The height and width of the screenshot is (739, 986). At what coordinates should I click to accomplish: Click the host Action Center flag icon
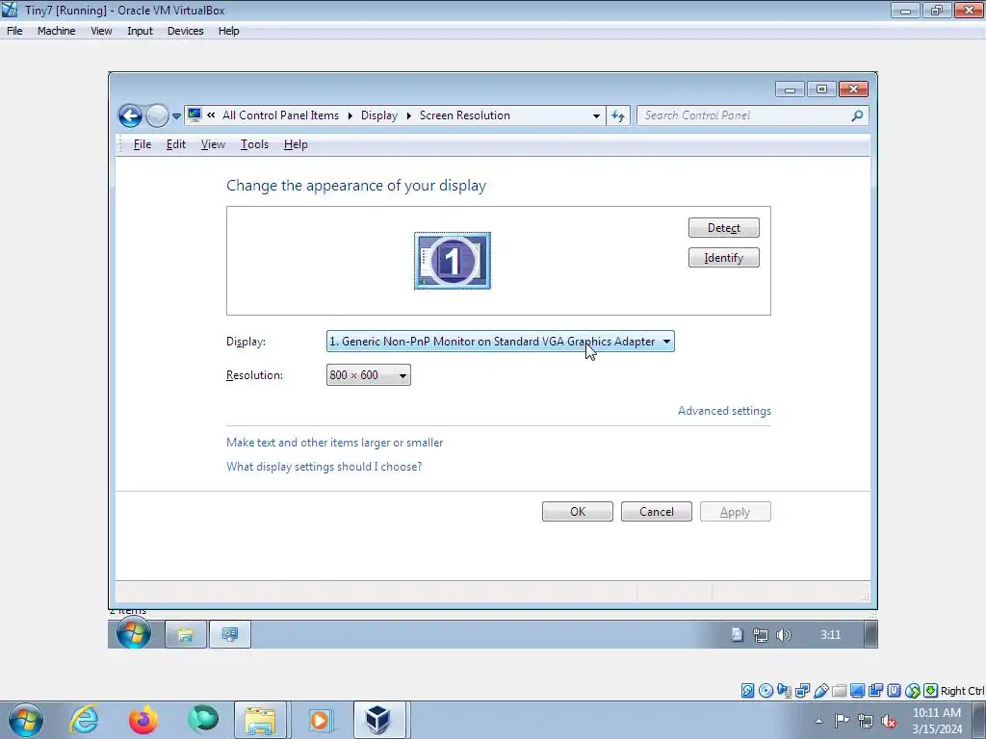pyautogui.click(x=842, y=721)
